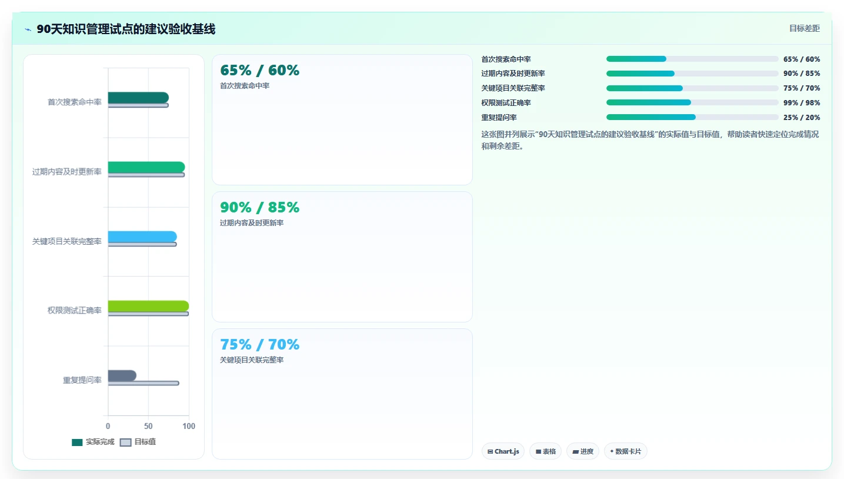Click the 90% / 85% card value
This screenshot has height=479, width=844.
click(x=259, y=208)
